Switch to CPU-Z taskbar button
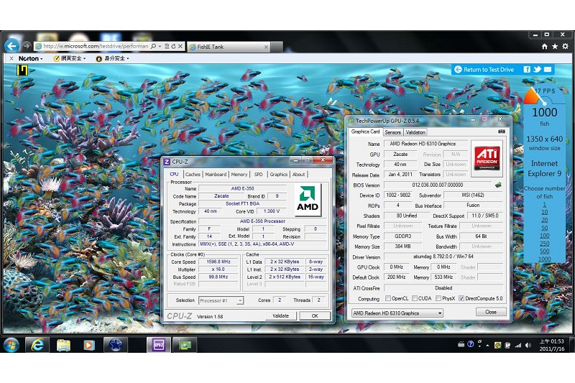This screenshot has height=383, width=575. point(158,345)
